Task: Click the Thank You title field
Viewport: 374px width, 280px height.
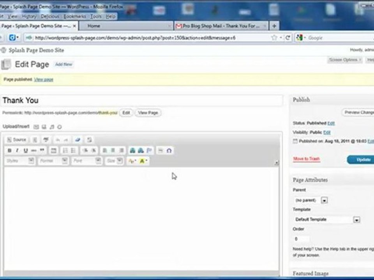Action: pyautogui.click(x=142, y=100)
